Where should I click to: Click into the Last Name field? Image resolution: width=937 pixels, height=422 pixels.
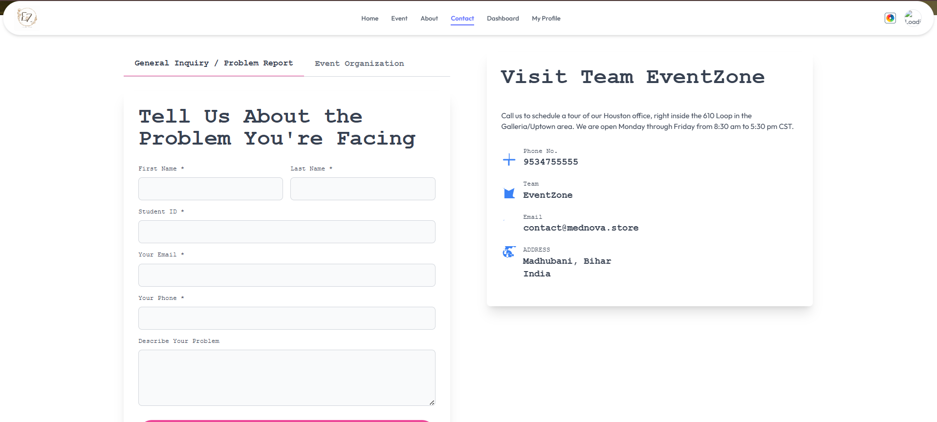pyautogui.click(x=363, y=189)
